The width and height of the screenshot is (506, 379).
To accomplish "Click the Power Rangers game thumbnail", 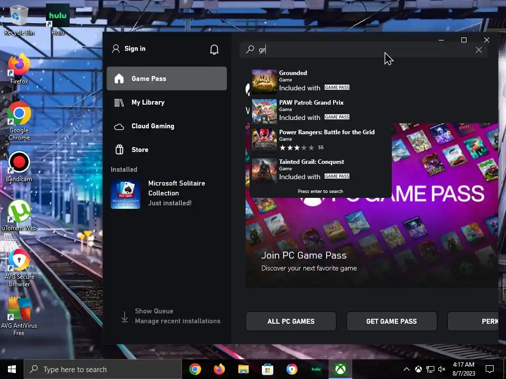I will coord(264,141).
